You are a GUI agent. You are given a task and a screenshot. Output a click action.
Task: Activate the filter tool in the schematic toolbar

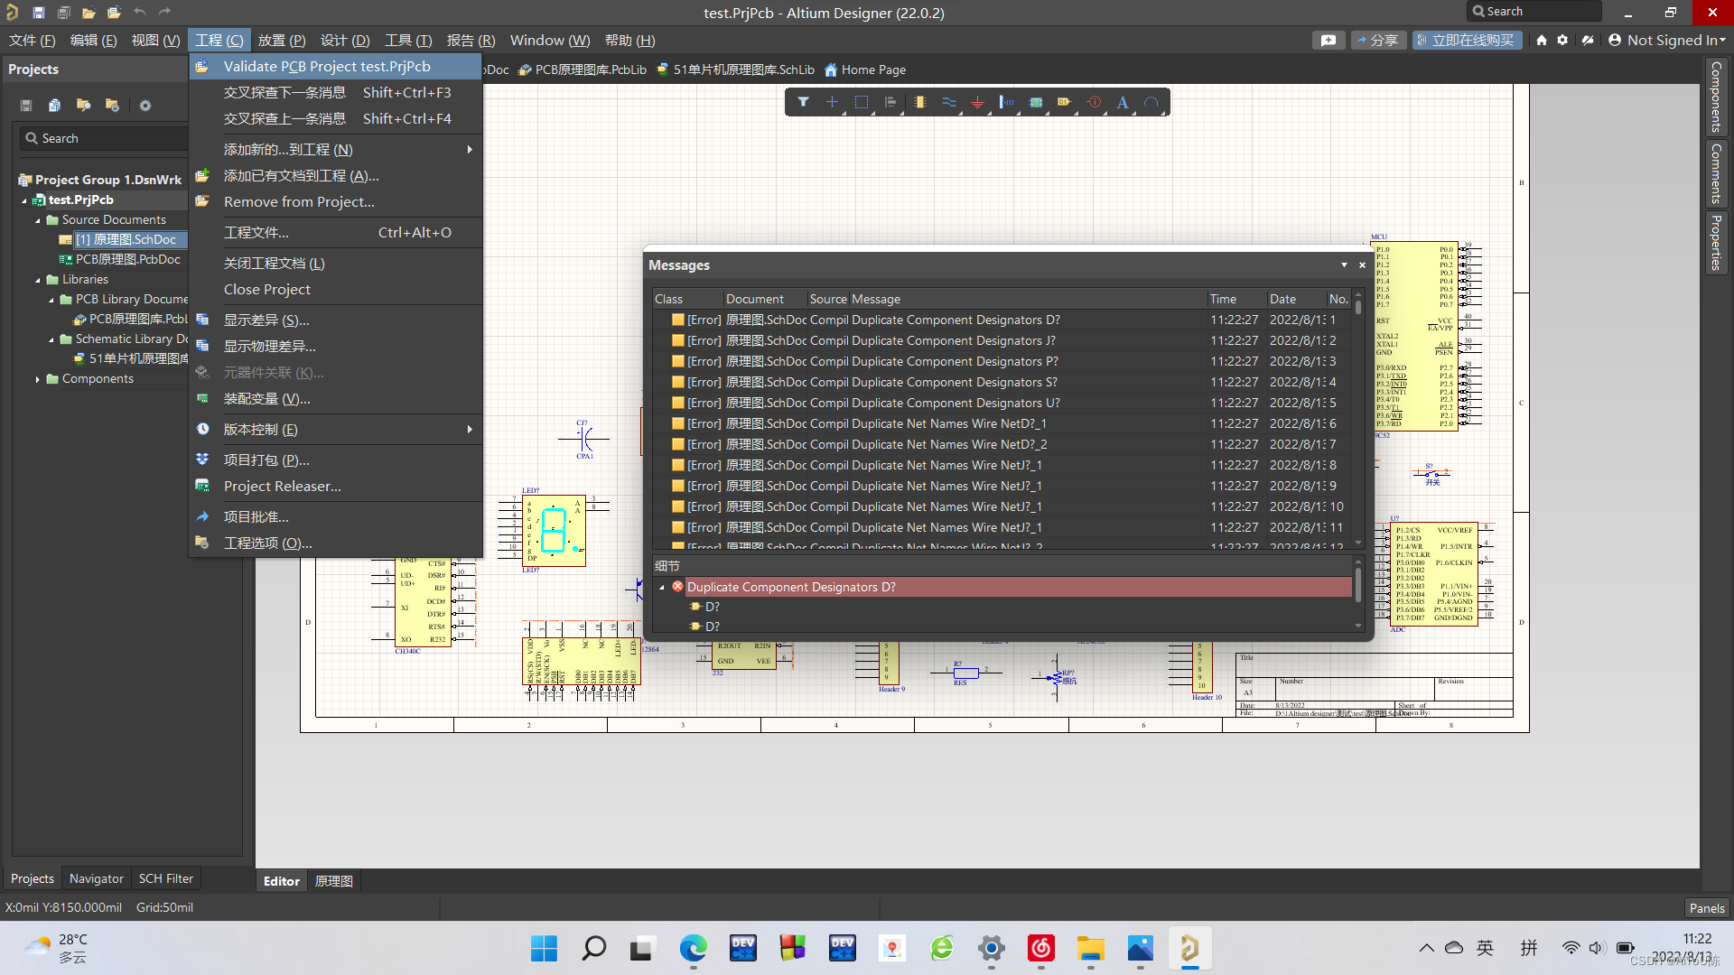click(x=804, y=102)
